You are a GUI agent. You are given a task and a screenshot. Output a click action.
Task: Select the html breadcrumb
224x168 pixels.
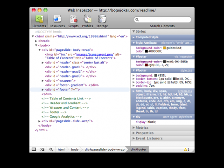pyautogui.click(x=61, y=149)
